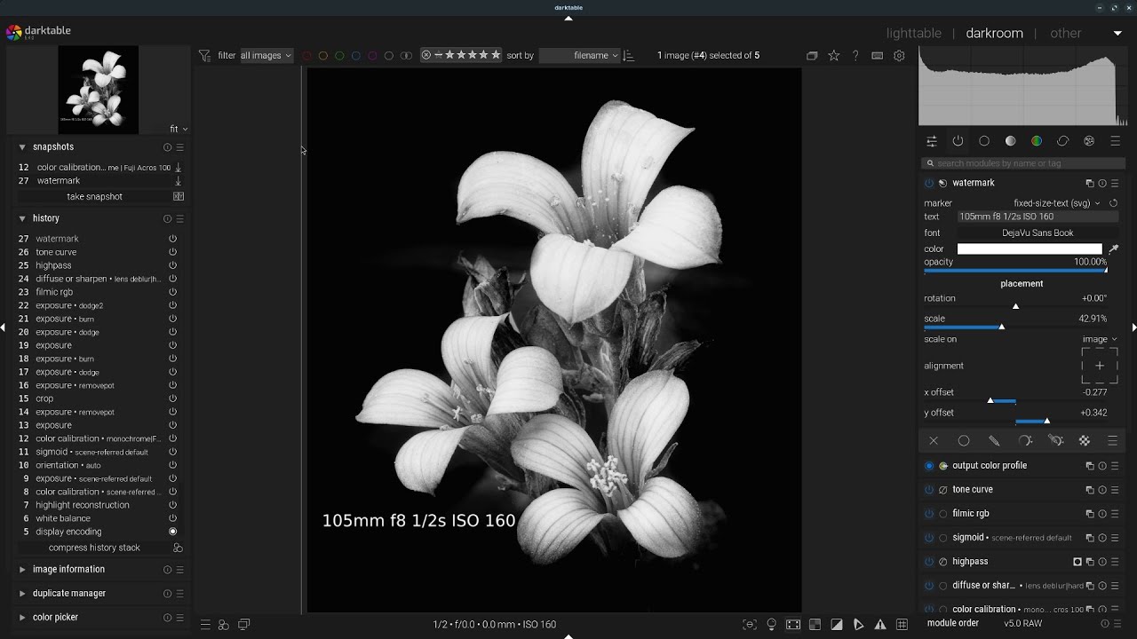1137x639 pixels.
Task: Open 'scale on' image dropdown
Action: click(1099, 339)
